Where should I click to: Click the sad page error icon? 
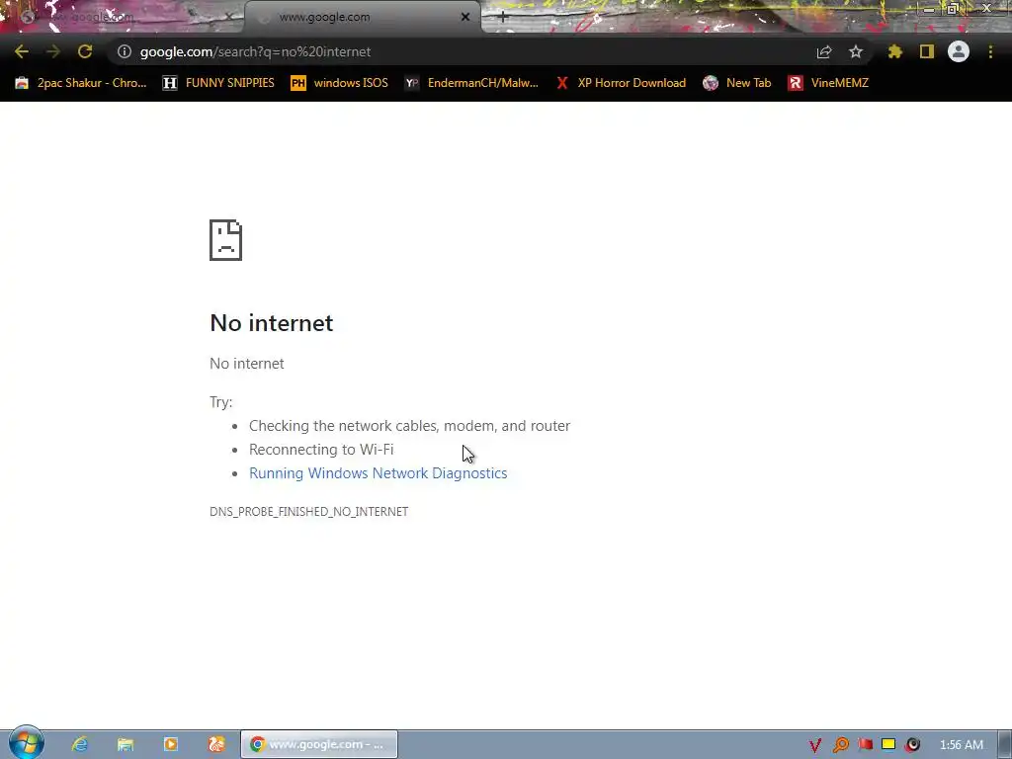(x=226, y=240)
